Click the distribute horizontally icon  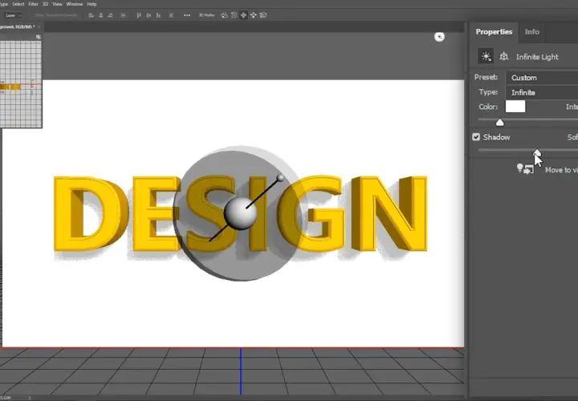[123, 15]
